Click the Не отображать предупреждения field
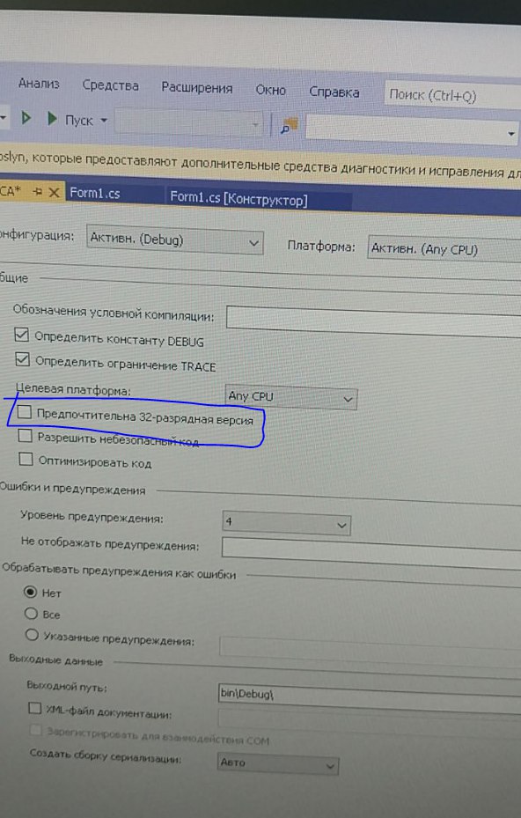Image resolution: width=521 pixels, height=818 pixels. 371,553
